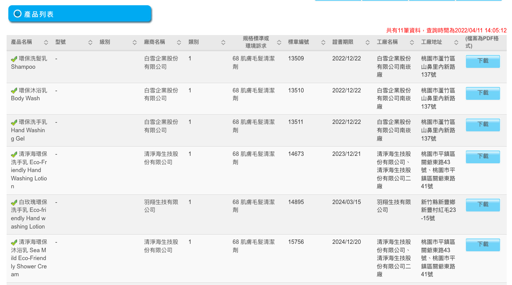Click the circle icon in 產品列表 header
Image resolution: width=512 pixels, height=285 pixels.
[17, 14]
